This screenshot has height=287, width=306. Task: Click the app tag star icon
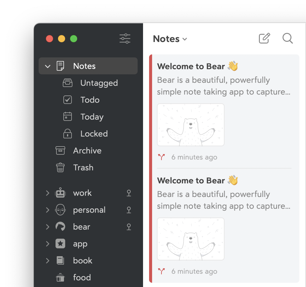60,244
